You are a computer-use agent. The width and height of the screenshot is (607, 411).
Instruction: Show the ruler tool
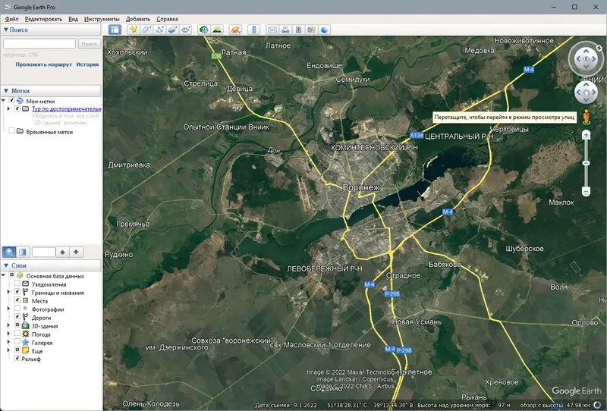pos(254,30)
